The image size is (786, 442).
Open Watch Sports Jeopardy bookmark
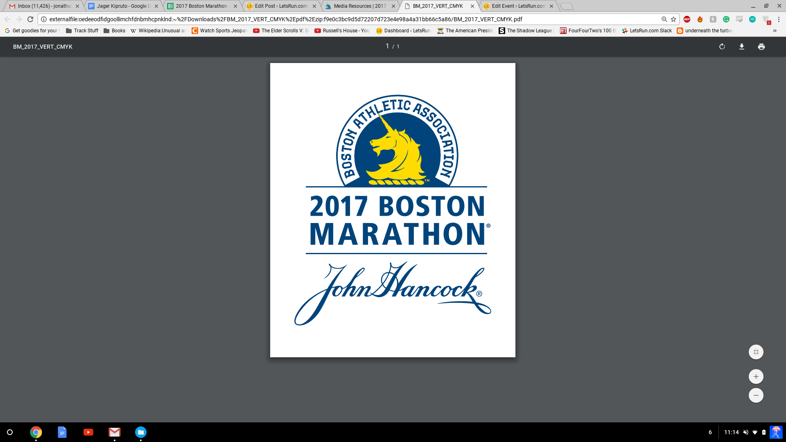tap(219, 31)
